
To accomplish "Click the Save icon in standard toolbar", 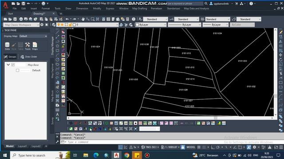I will click(x=15, y=19).
